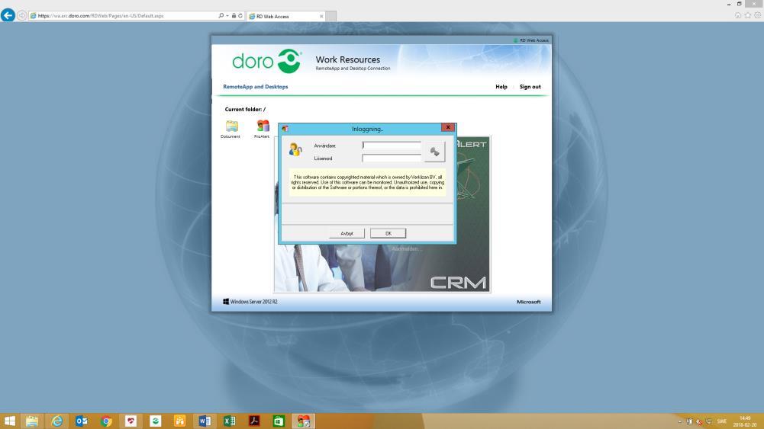
Task: Click the Lösenord password field
Action: [392, 158]
